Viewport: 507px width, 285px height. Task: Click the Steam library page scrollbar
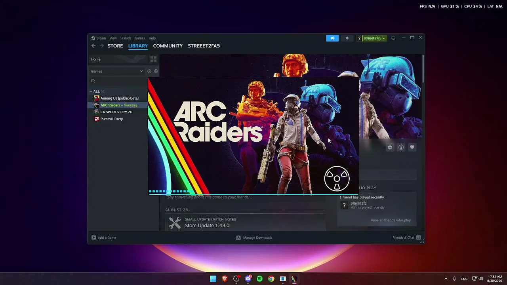[x=423, y=69]
